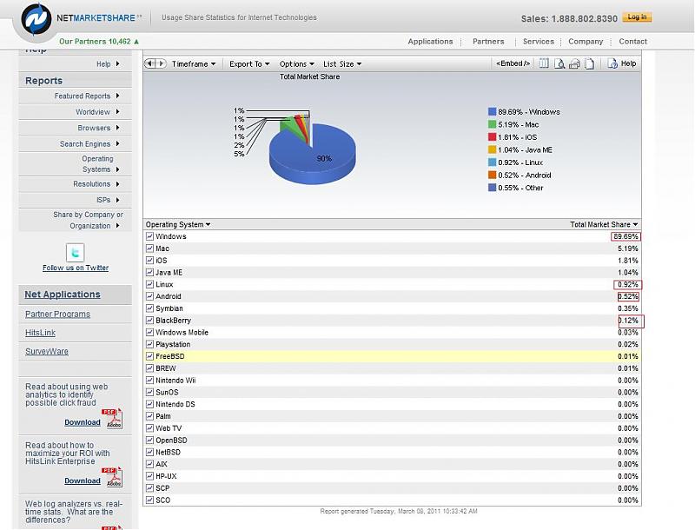Open the Applications top menu
Screen dimensions: 695x530
[430, 41]
